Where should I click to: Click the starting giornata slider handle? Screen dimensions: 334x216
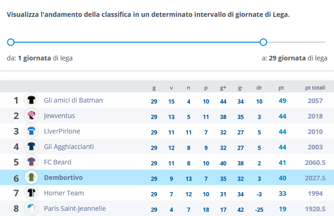(x=11, y=42)
